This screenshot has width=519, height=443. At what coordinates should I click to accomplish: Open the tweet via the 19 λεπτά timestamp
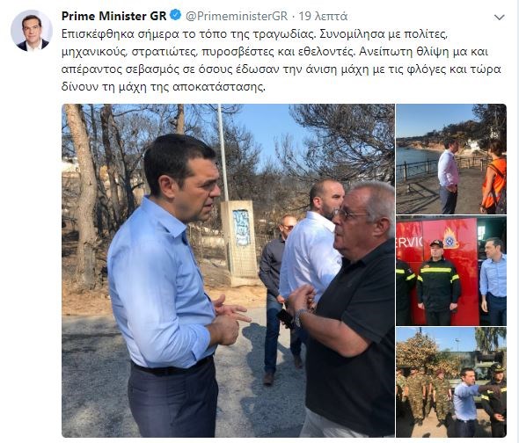click(323, 16)
